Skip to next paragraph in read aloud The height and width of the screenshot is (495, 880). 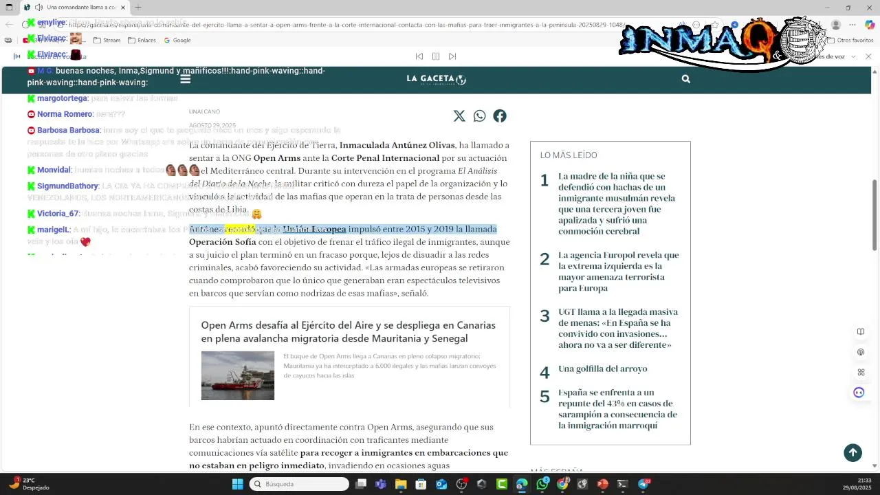click(452, 56)
